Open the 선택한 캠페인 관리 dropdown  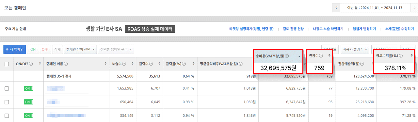pyautogui.click(x=116, y=49)
